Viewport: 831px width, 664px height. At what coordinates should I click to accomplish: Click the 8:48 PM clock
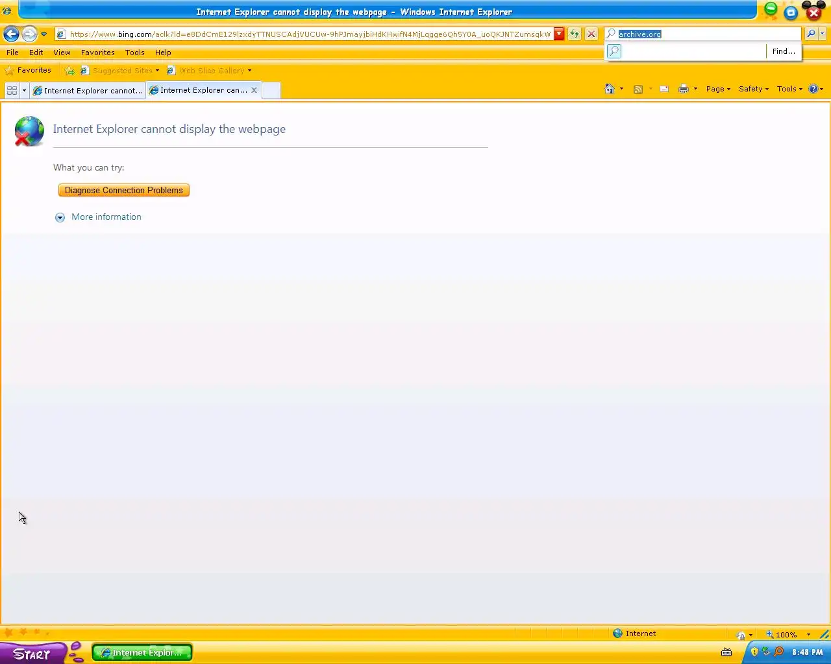[x=807, y=652]
